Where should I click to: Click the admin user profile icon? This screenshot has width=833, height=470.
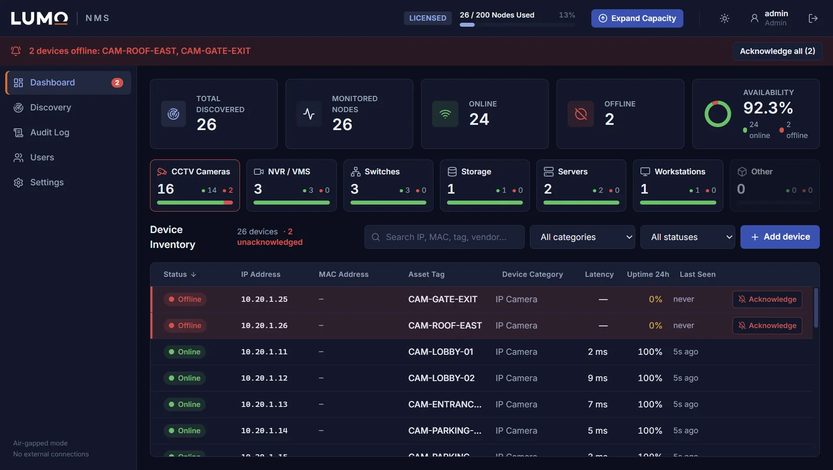tap(754, 18)
